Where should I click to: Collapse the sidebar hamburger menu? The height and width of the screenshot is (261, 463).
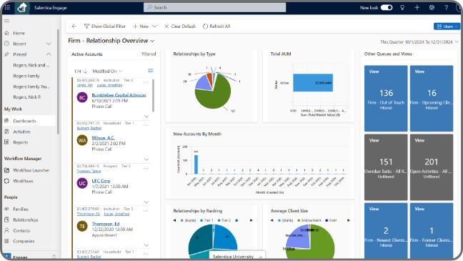[x=7, y=21]
